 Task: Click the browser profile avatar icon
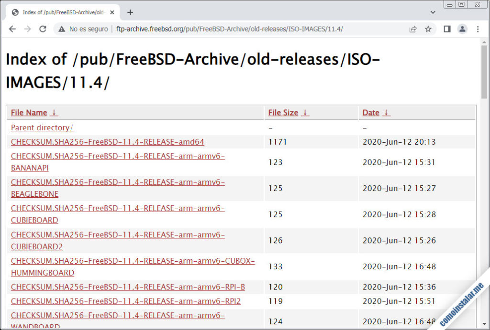pos(462,29)
